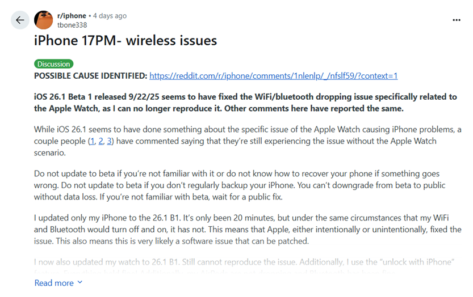Click the post title about wireless issues
Image resolution: width=473 pixels, height=297 pixels.
(x=125, y=41)
